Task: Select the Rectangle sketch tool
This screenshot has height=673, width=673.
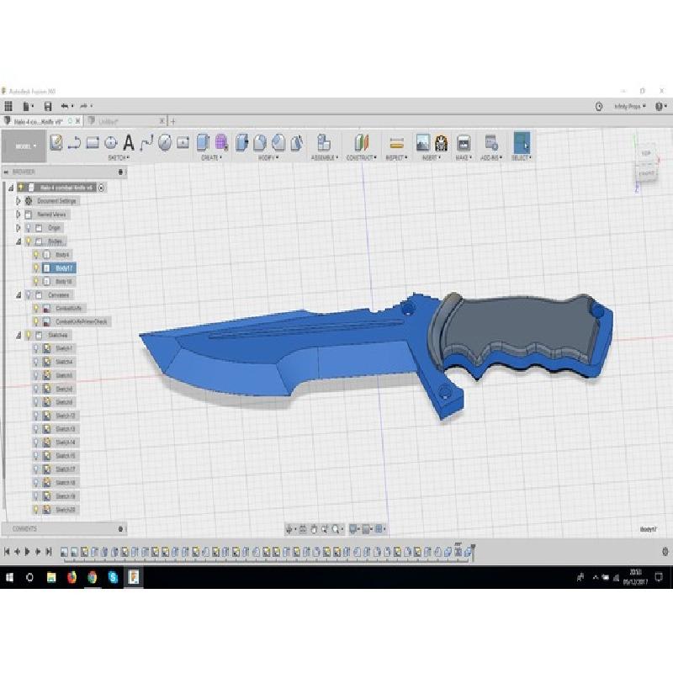Action: point(93,142)
